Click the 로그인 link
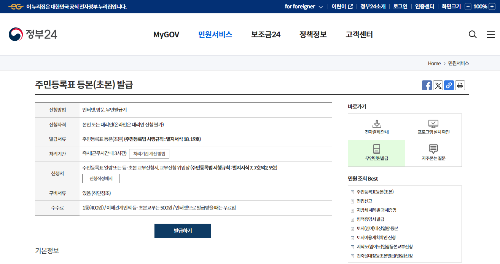 400,6
